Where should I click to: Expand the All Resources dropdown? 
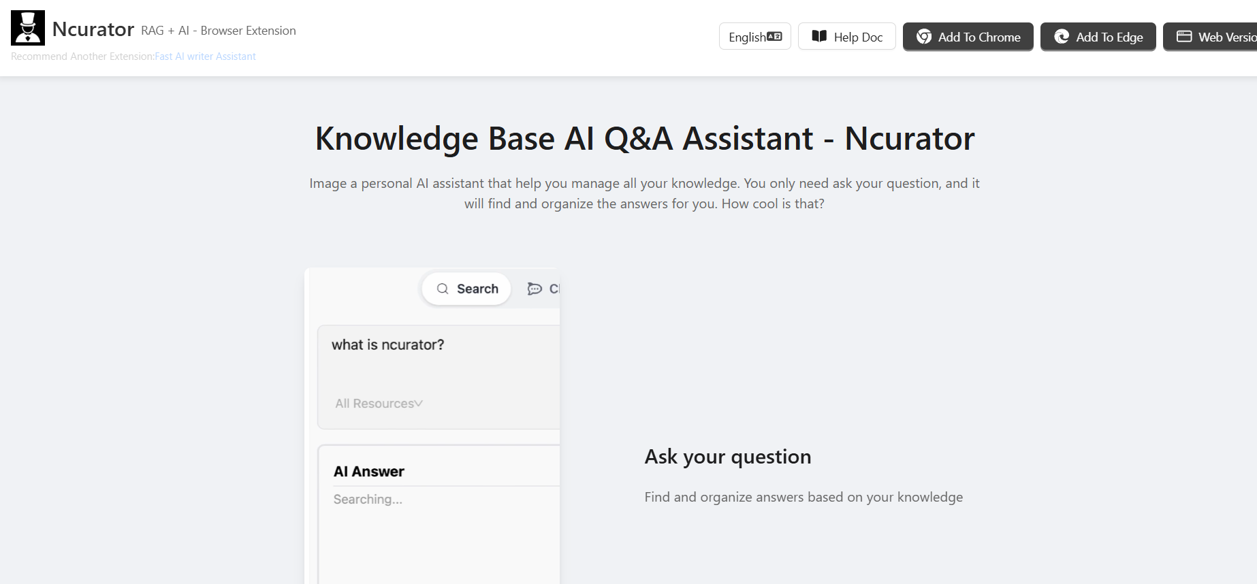click(379, 404)
